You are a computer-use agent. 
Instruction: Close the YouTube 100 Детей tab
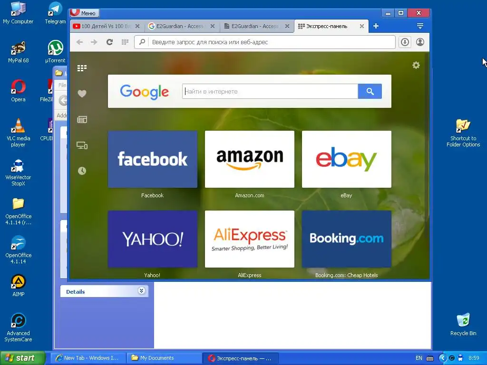[137, 27]
